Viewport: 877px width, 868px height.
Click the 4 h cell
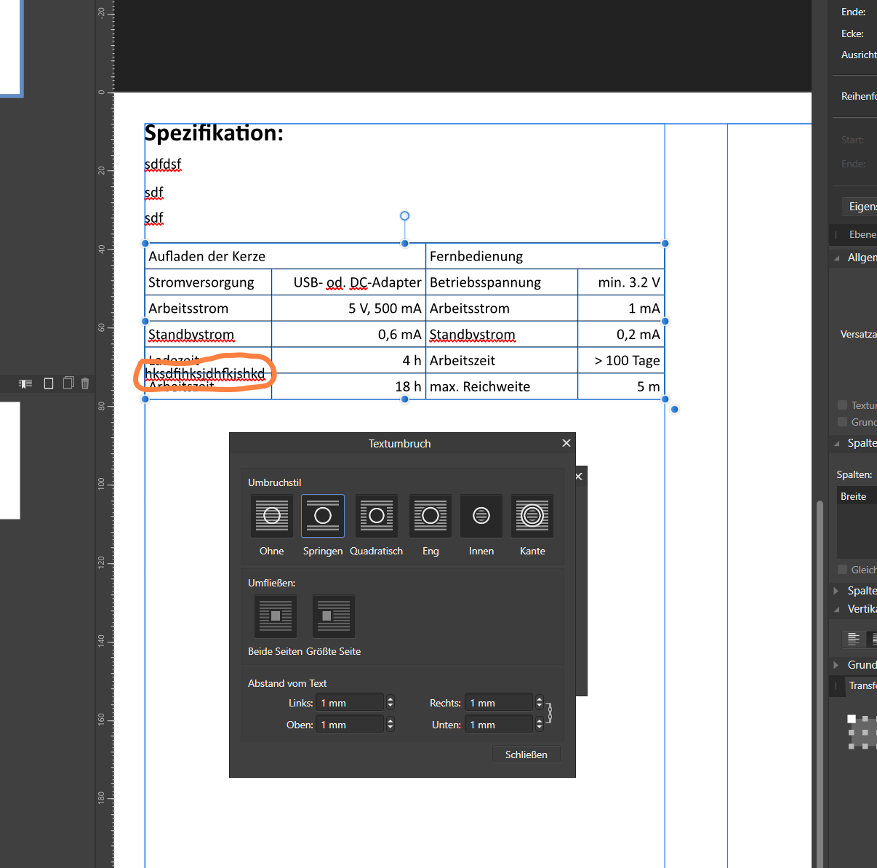coord(348,361)
